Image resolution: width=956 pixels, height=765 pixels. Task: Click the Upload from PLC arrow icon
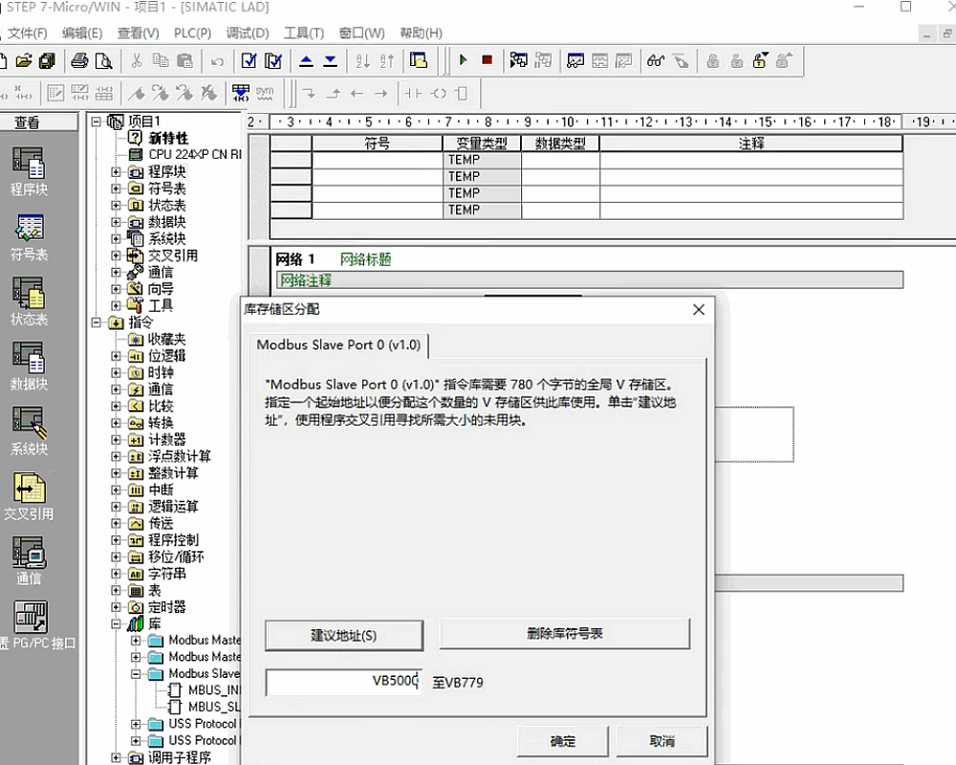[306, 60]
